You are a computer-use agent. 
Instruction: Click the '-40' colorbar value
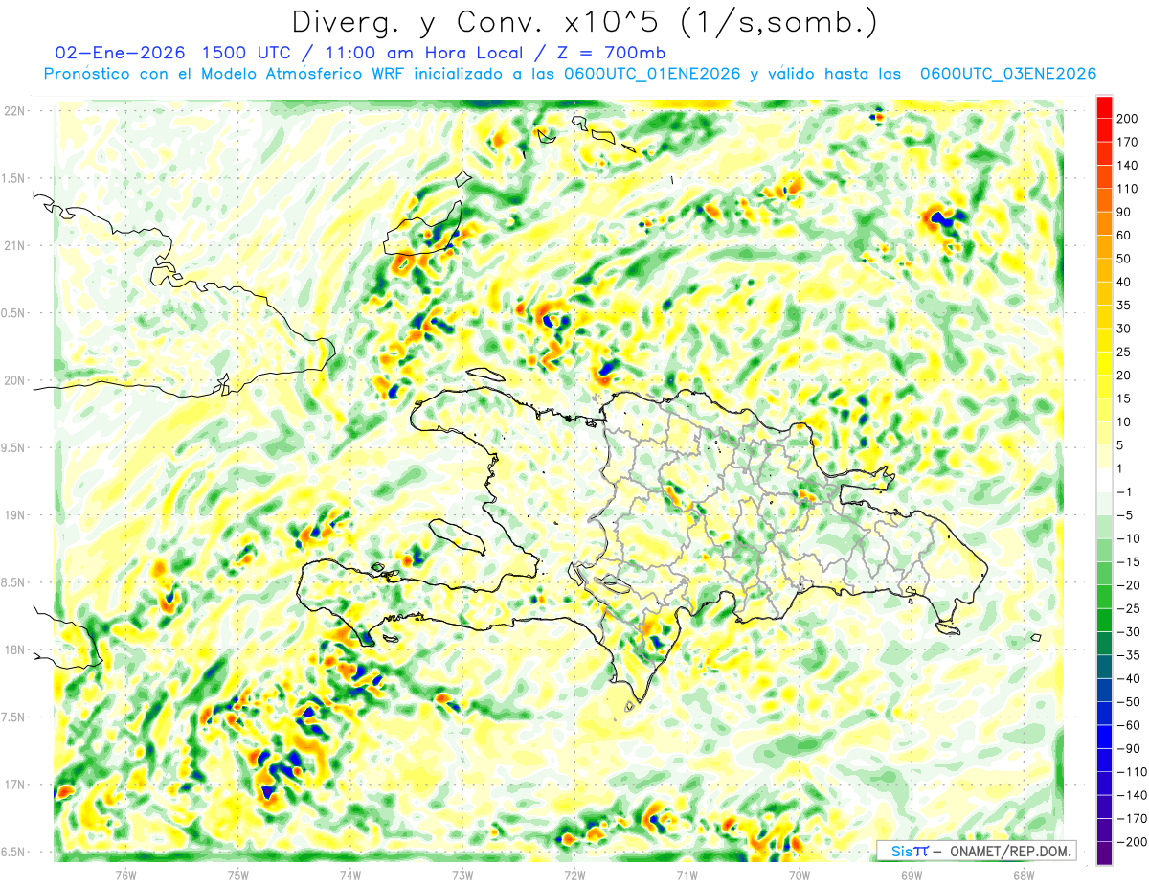point(1130,678)
